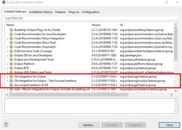Click the Eclipse logo in the title bar

4,2
